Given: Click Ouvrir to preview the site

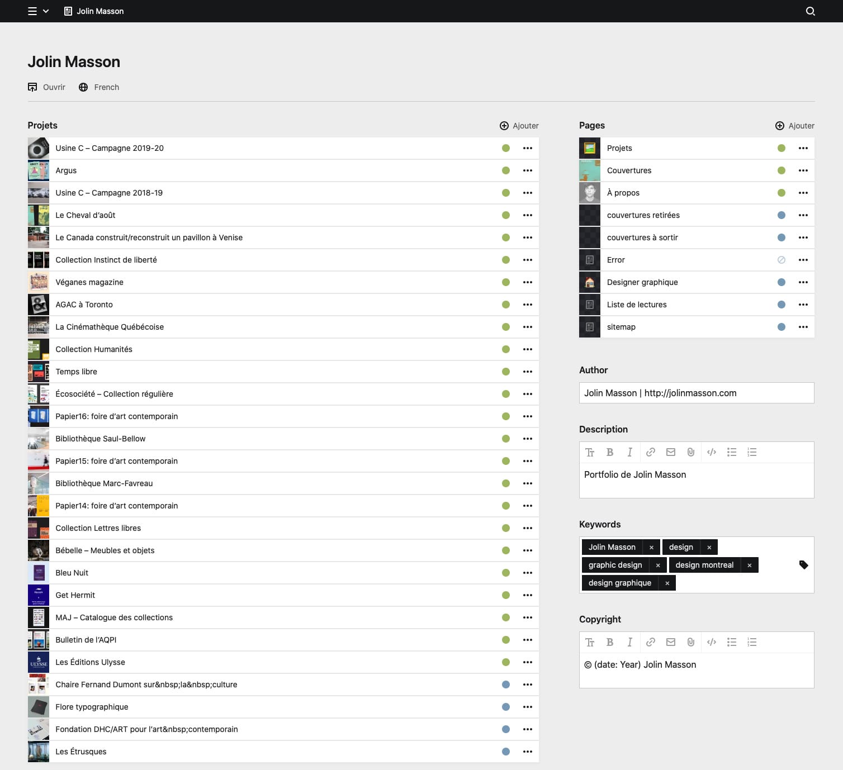Looking at the screenshot, I should click(46, 87).
